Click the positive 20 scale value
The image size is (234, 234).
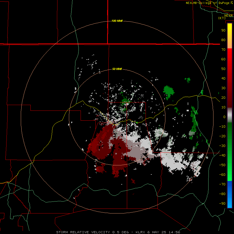point(223,97)
